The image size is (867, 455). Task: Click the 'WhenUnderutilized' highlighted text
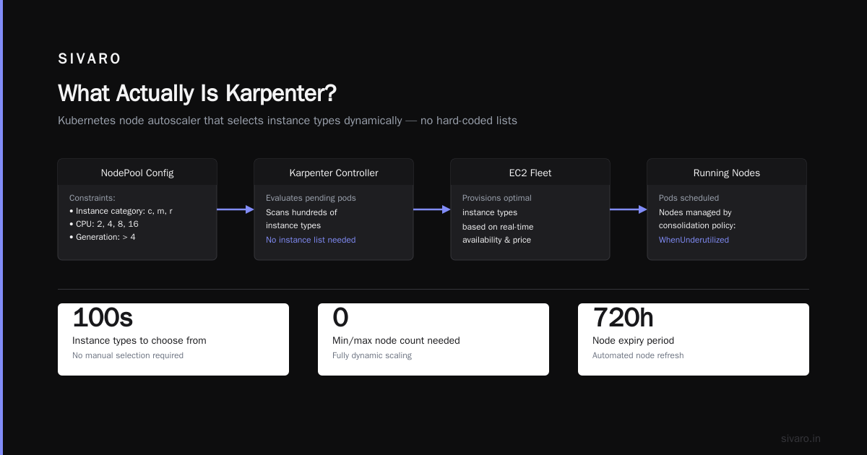pyautogui.click(x=694, y=240)
